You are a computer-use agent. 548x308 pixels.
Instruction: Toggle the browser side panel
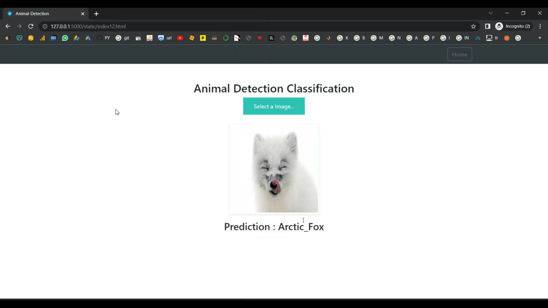(487, 26)
